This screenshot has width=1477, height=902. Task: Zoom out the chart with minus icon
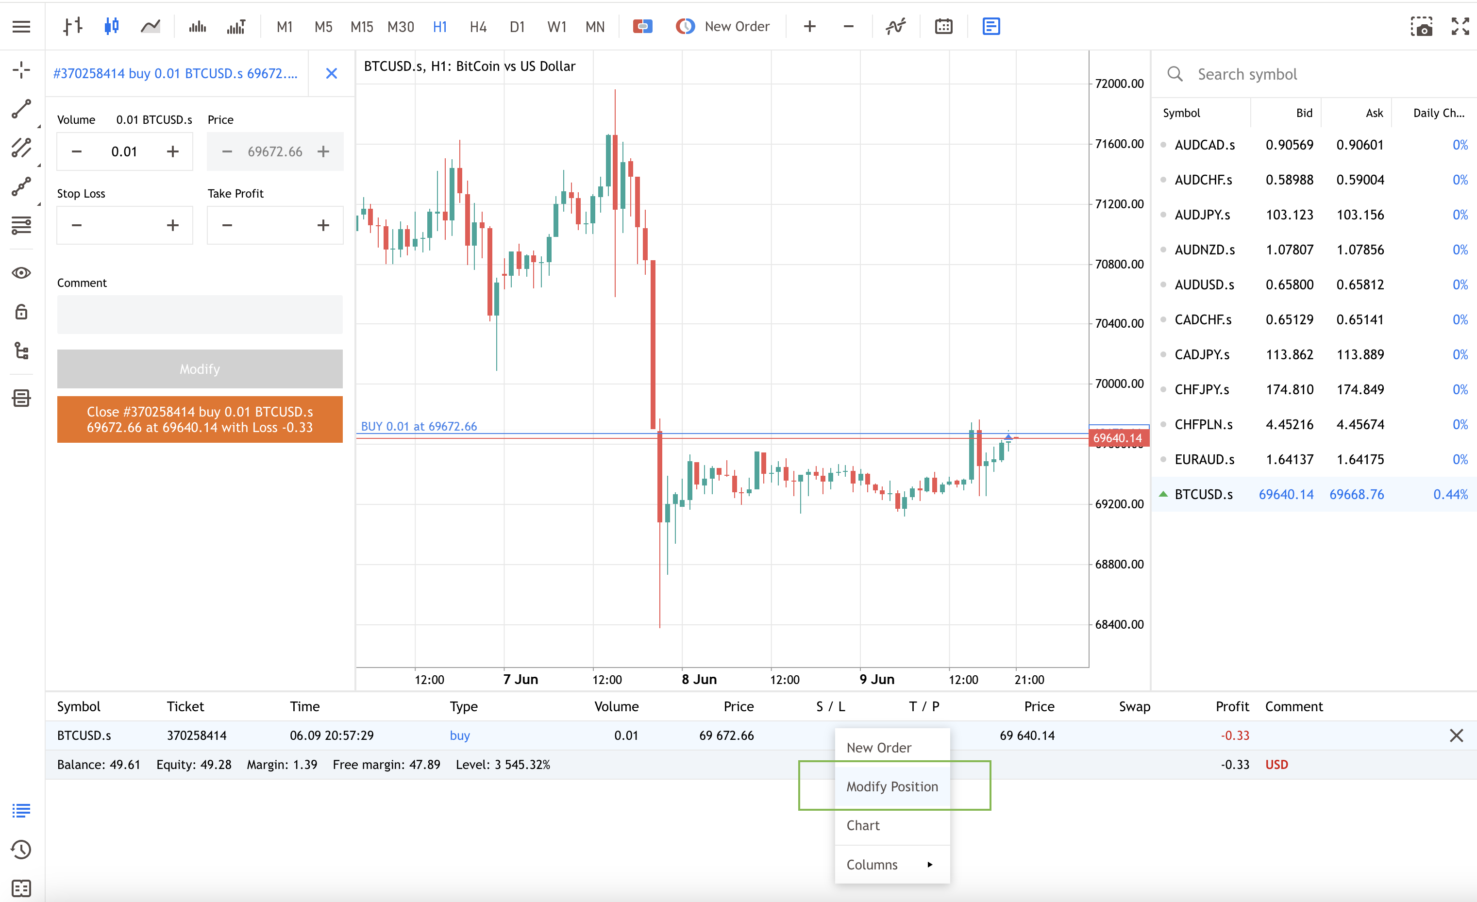849,26
